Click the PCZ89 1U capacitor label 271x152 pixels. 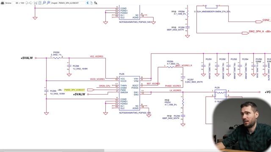pyautogui.click(x=58, y=92)
